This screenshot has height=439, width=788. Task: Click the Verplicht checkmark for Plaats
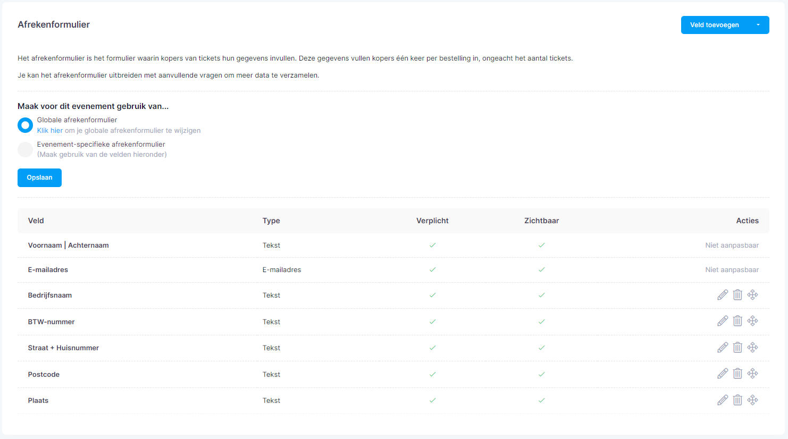point(432,400)
